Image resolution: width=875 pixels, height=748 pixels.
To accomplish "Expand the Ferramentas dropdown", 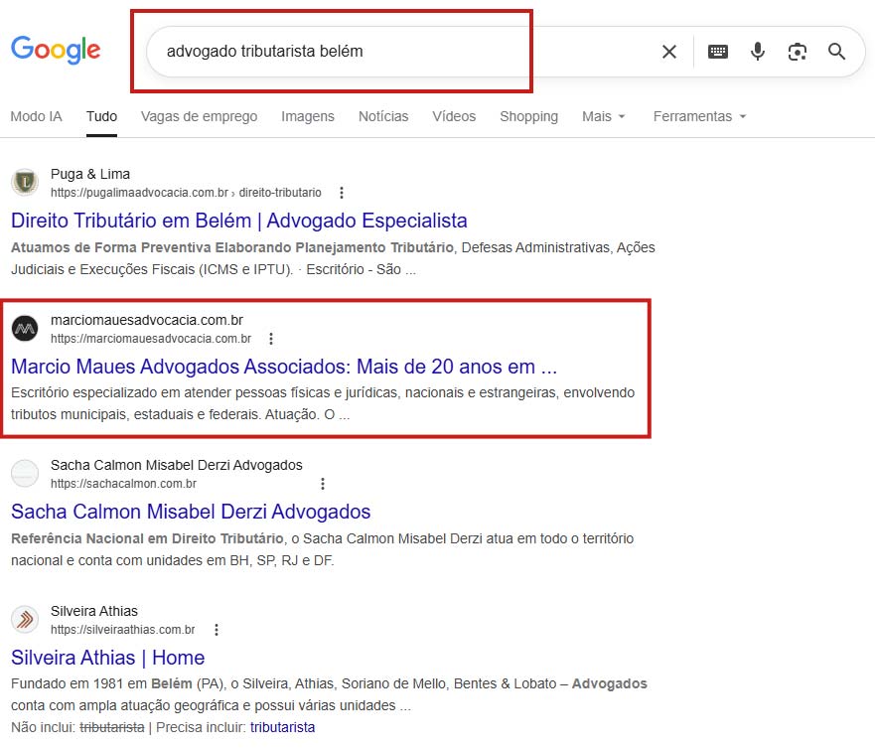I will click(x=700, y=116).
